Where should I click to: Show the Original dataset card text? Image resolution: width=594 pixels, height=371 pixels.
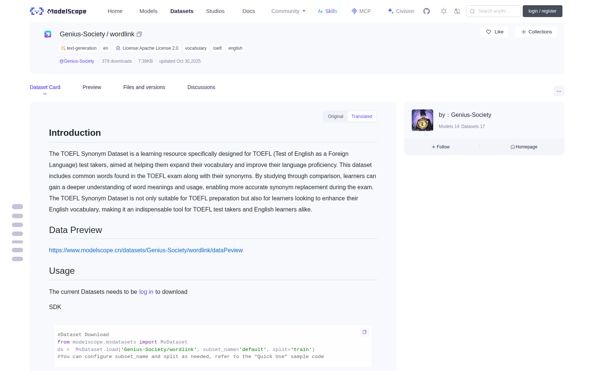336,116
